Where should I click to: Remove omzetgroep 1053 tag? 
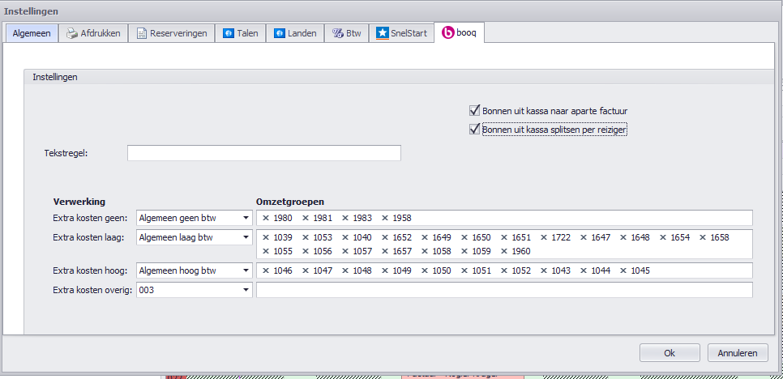coord(306,237)
